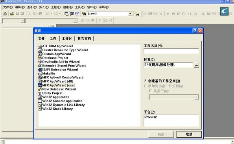Toggle the Output window icon
The width and height of the screenshot is (234, 144).
point(72,14)
